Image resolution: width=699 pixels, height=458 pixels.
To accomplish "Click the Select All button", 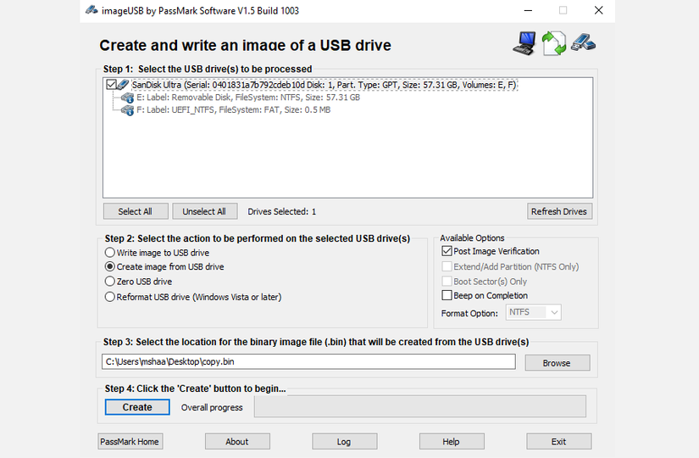I will tap(136, 211).
